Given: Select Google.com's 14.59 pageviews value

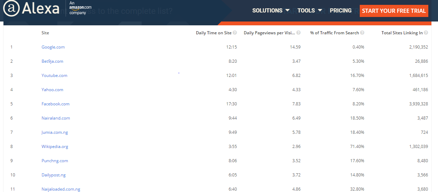Looking at the screenshot, I should coord(295,47).
